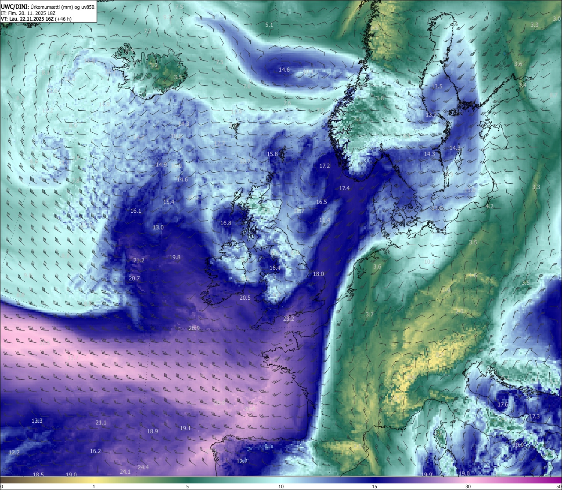Click the 3.7 value over France
Image resolution: width=562 pixels, height=490 pixels.
tap(370, 315)
